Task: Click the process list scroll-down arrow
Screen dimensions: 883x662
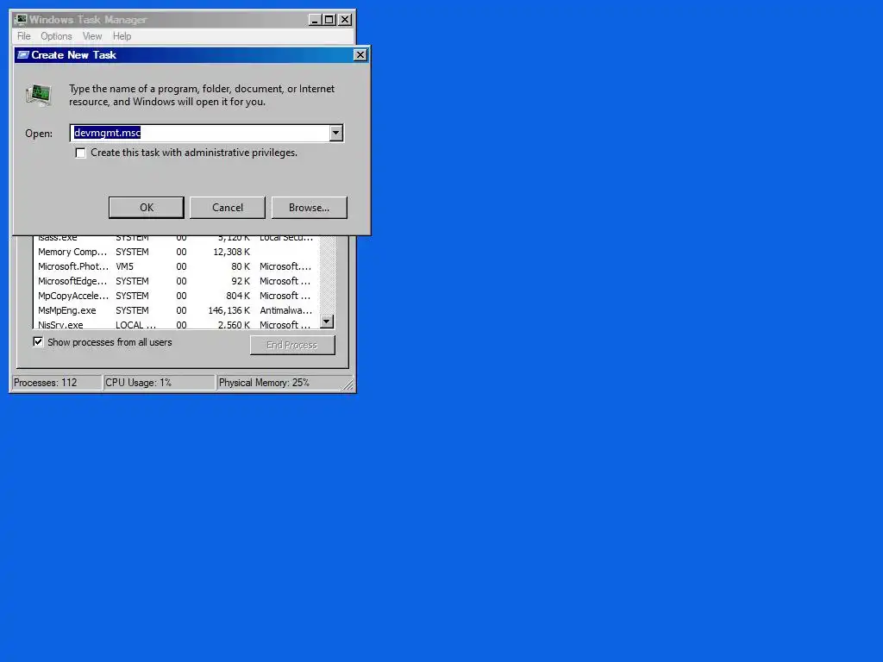Action: 327,322
